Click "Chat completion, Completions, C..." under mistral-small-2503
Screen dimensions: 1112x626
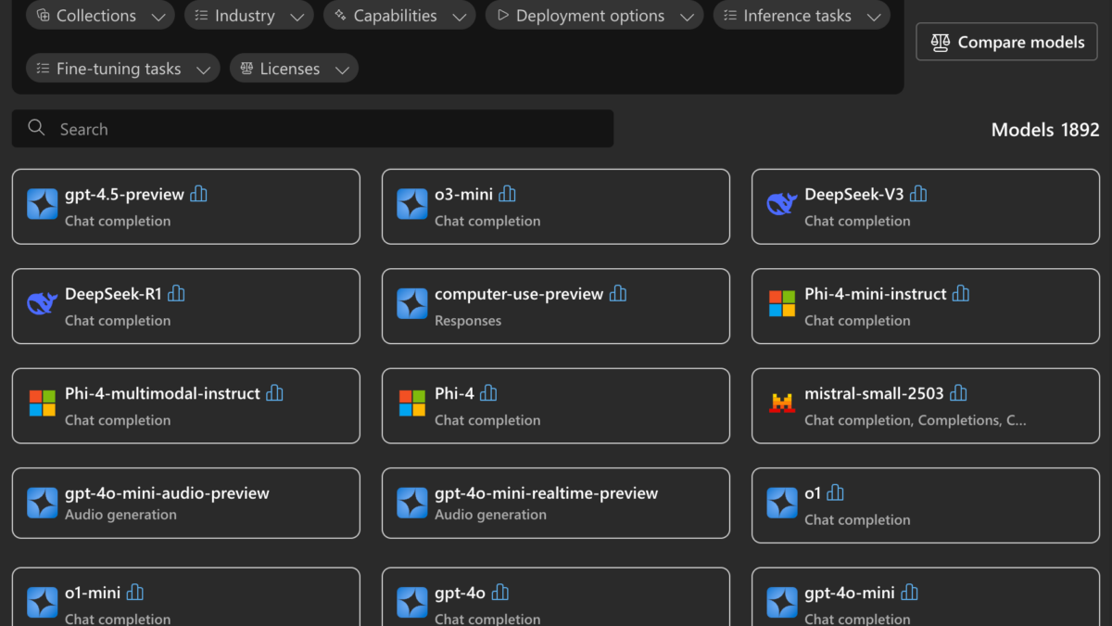click(916, 420)
